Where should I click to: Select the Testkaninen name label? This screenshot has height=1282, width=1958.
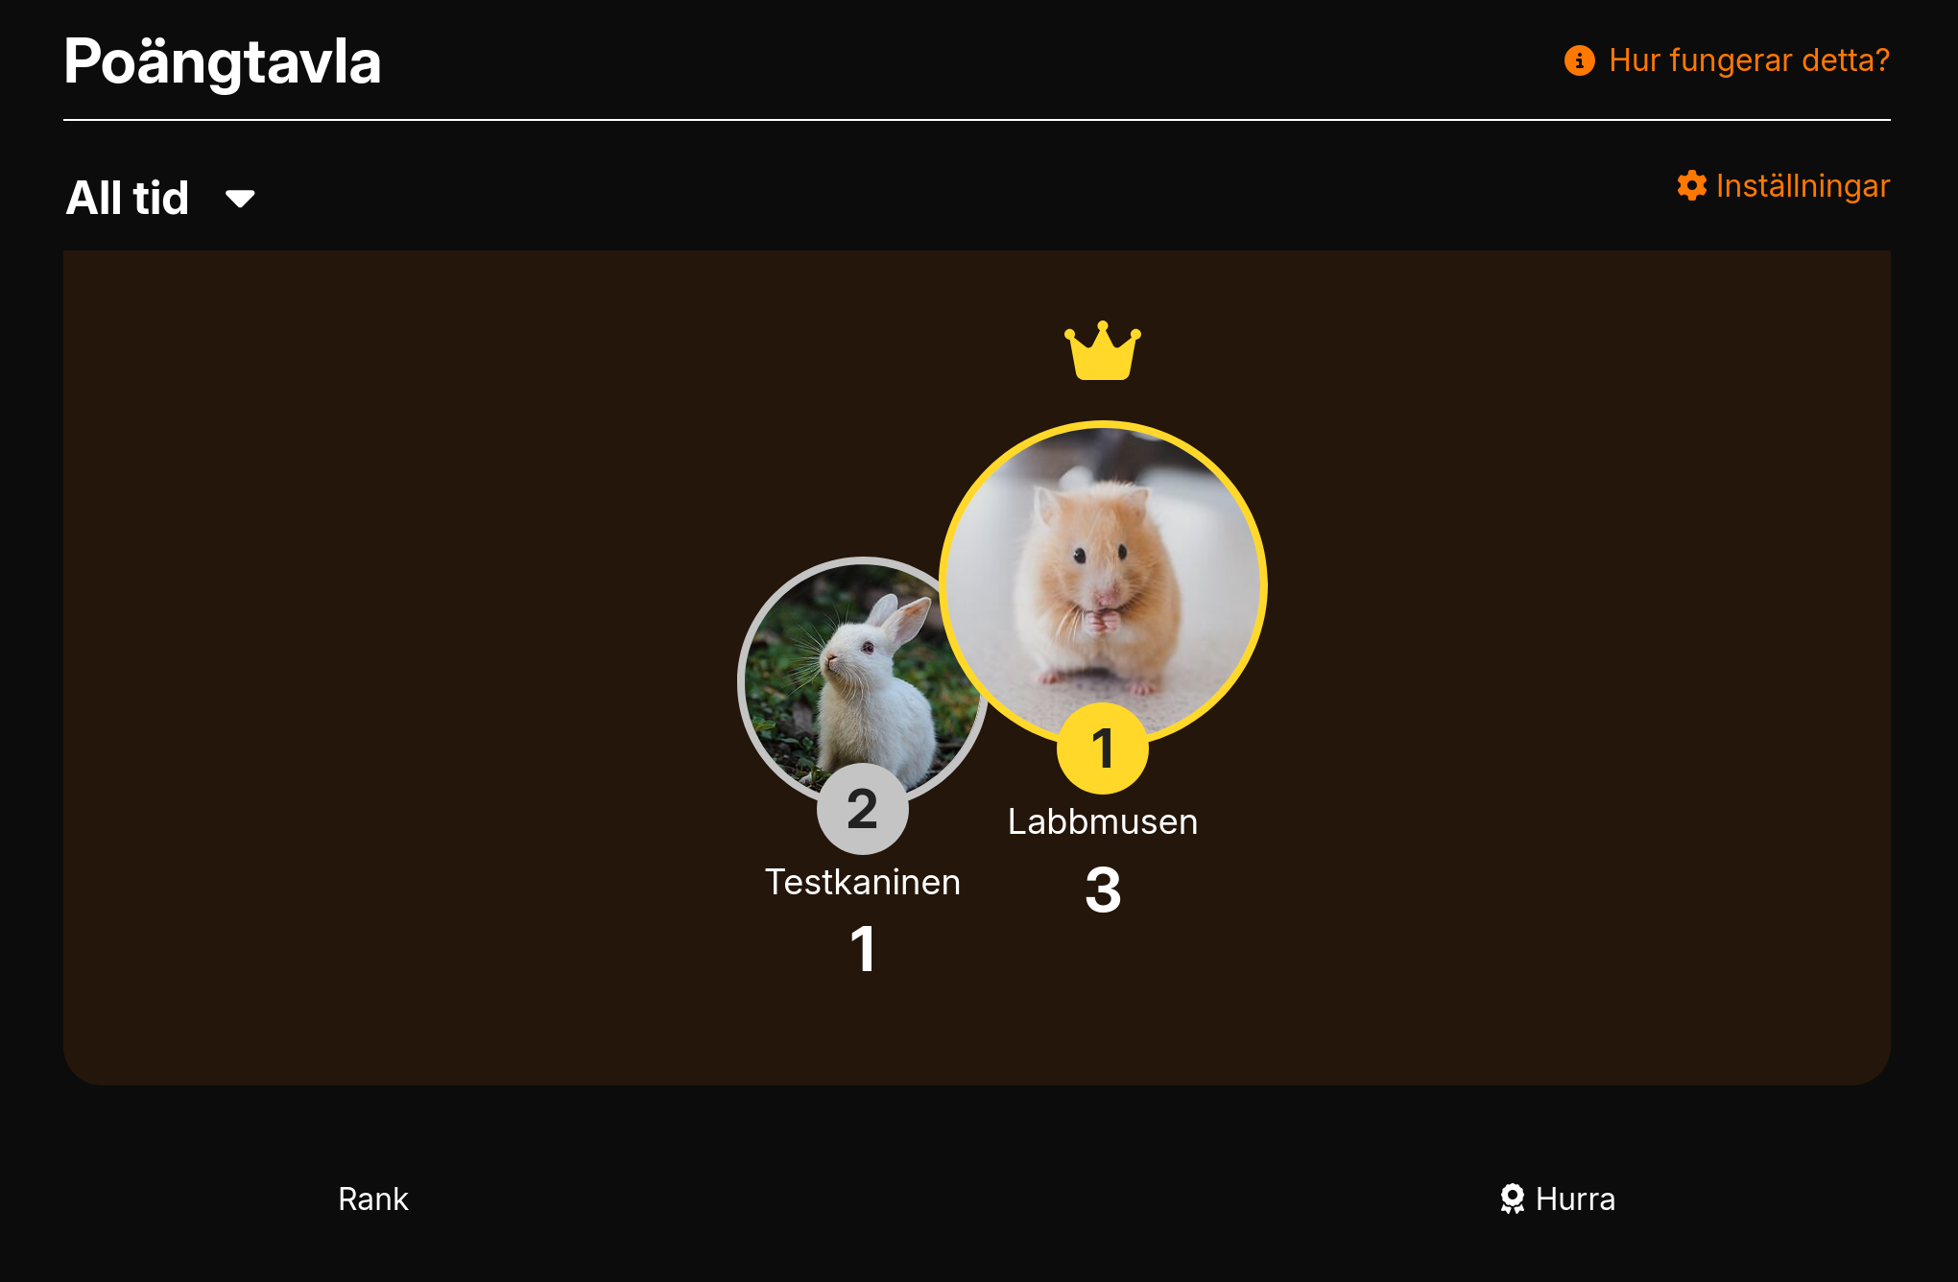(x=862, y=882)
